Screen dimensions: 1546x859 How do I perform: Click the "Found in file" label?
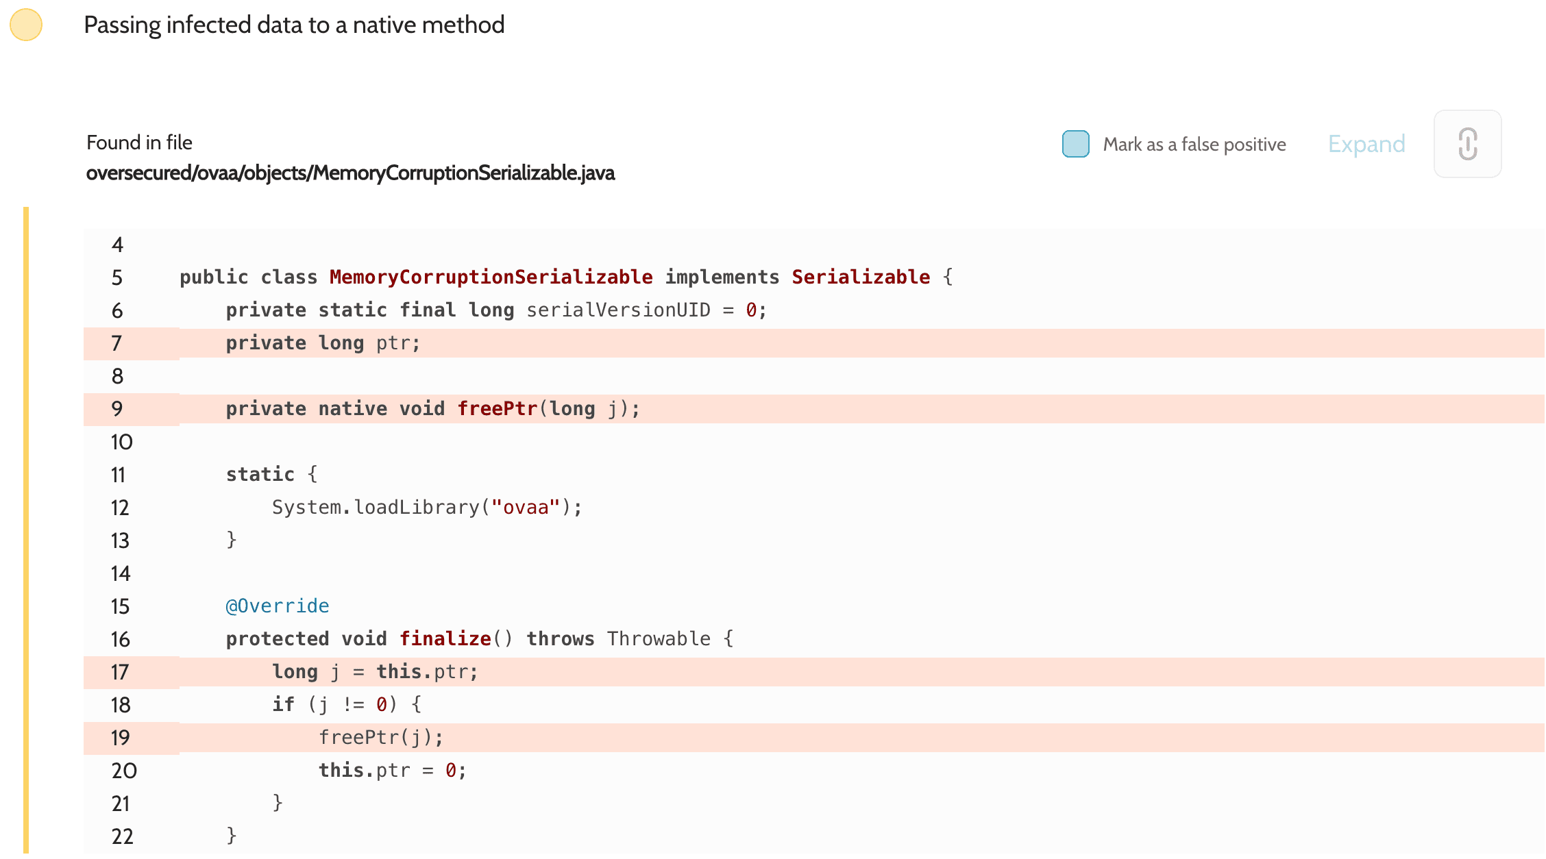(139, 142)
